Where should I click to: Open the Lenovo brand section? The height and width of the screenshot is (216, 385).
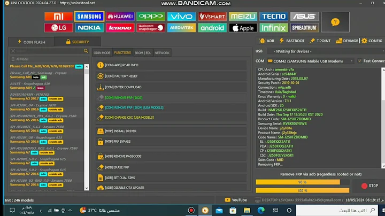pos(120,28)
